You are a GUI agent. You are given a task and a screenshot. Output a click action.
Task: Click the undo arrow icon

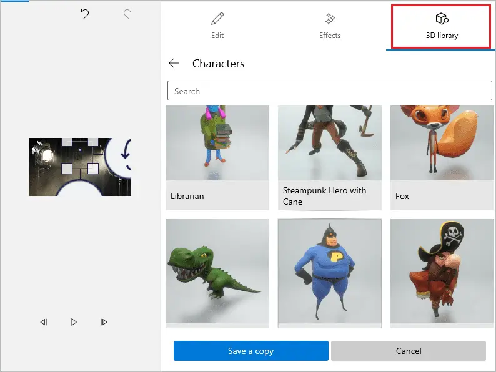pyautogui.click(x=85, y=14)
